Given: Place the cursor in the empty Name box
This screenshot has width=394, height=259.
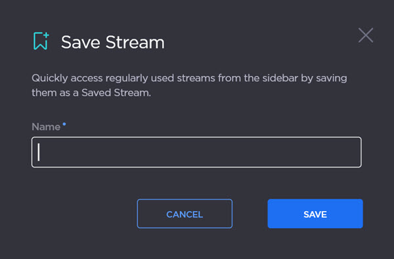Looking at the screenshot, I should coord(196,152).
